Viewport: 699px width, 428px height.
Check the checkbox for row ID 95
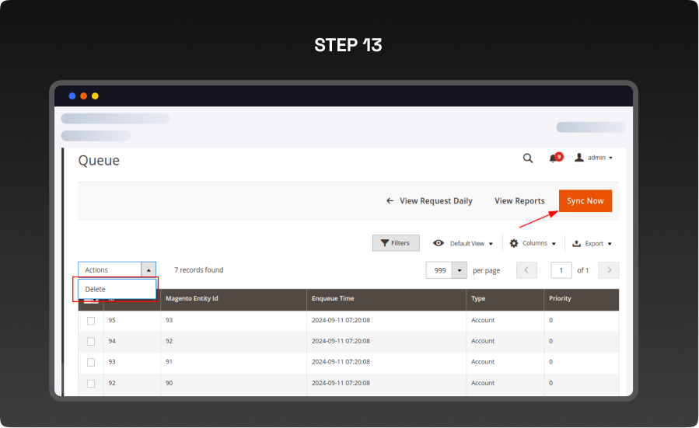point(91,321)
